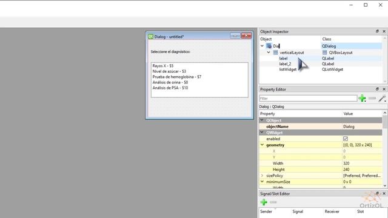Collapse the Dialog object tree node
Viewport: 388px width, 218px height.
[262, 46]
